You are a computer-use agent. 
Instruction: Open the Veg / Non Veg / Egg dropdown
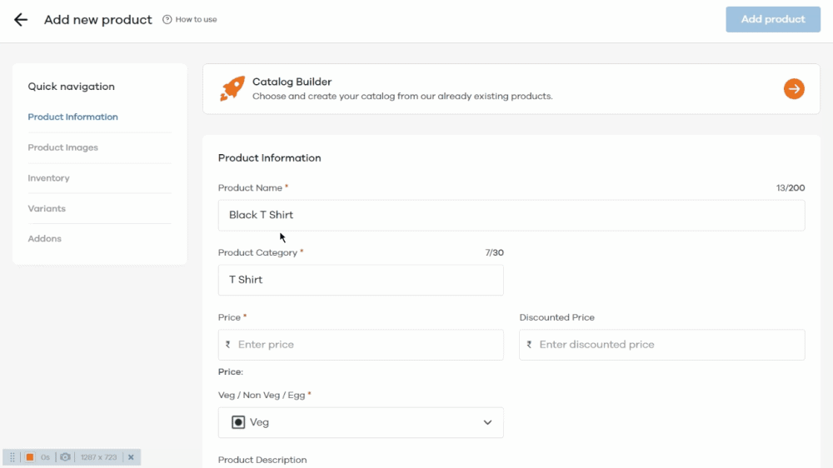tap(361, 422)
